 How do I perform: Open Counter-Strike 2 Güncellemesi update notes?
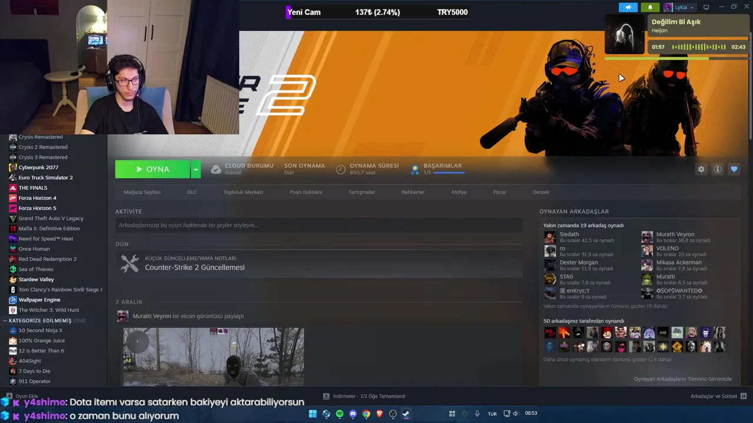click(195, 267)
